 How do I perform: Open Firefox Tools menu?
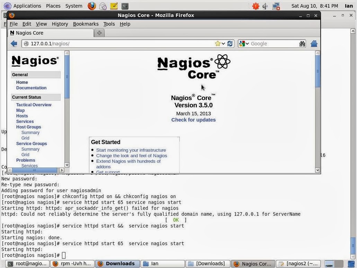coord(109,24)
